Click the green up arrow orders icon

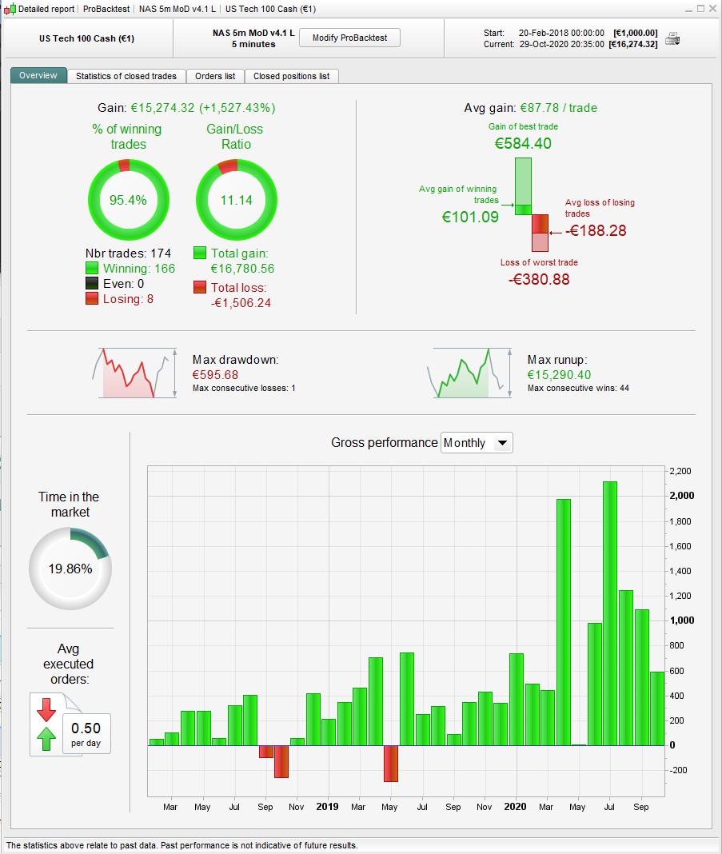click(x=46, y=739)
